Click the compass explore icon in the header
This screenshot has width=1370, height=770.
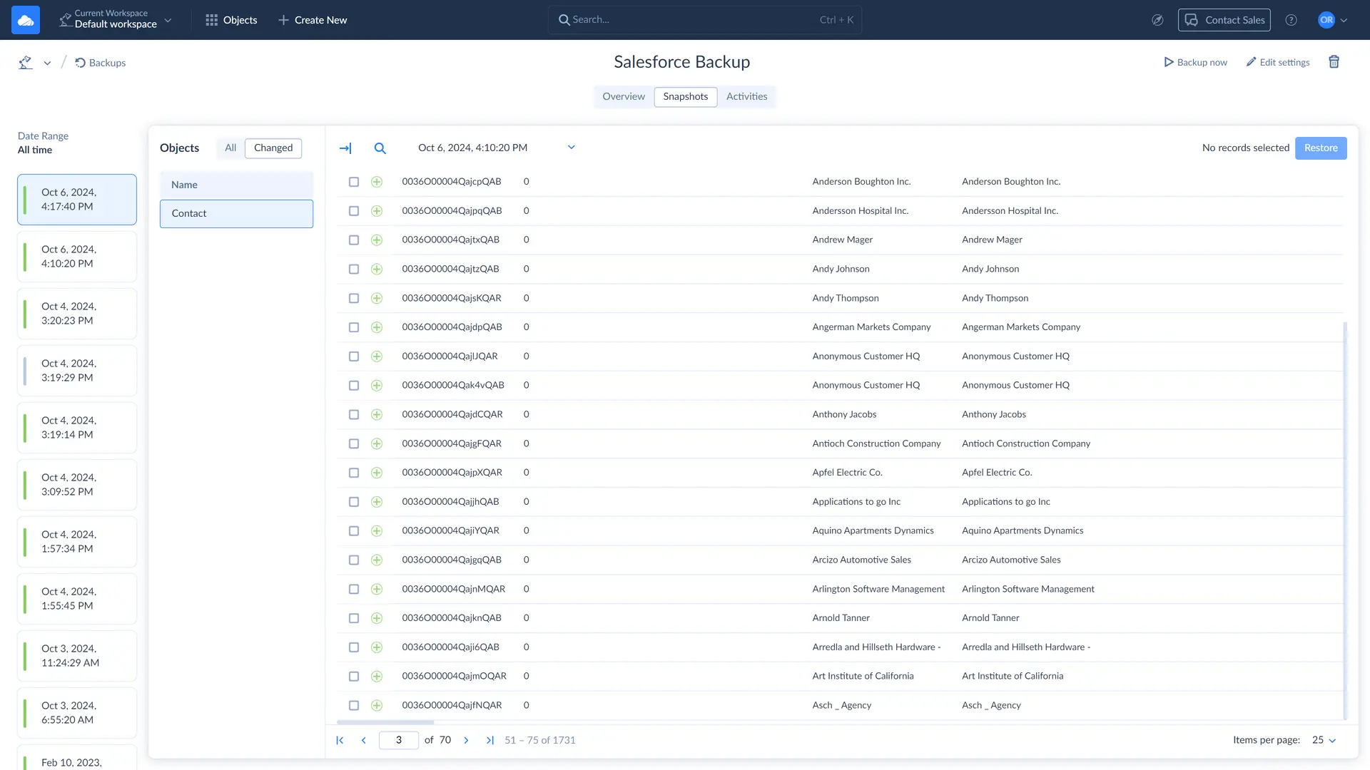1157,20
